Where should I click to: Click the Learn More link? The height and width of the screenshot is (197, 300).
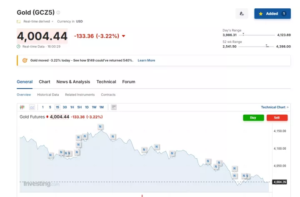click(x=146, y=60)
